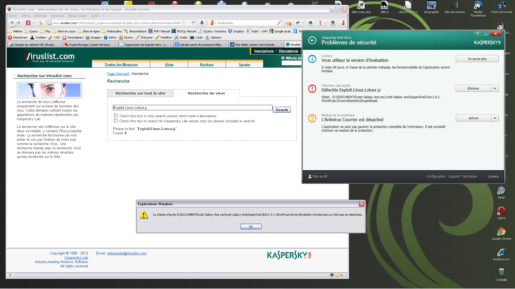This screenshot has width=515, height=289.
Task: Open Firefox Fichier menu
Action: pos(13,16)
